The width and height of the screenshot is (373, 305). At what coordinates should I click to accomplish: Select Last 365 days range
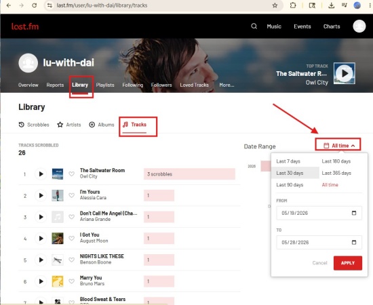click(336, 173)
